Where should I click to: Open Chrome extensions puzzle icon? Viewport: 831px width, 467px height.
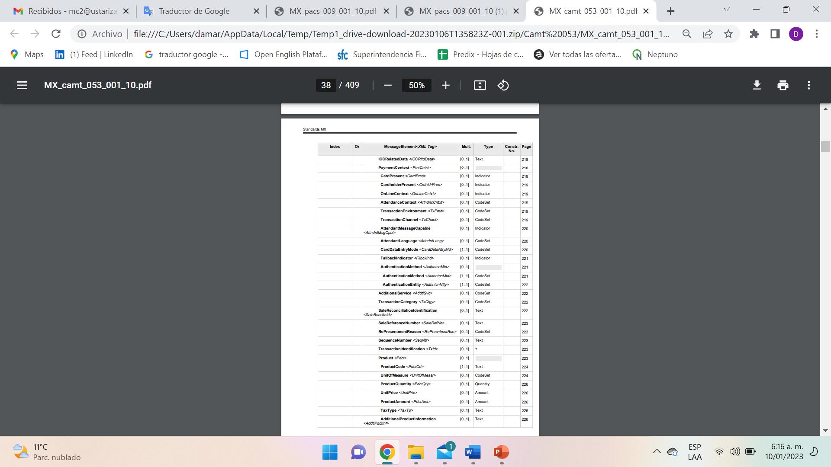click(x=754, y=34)
